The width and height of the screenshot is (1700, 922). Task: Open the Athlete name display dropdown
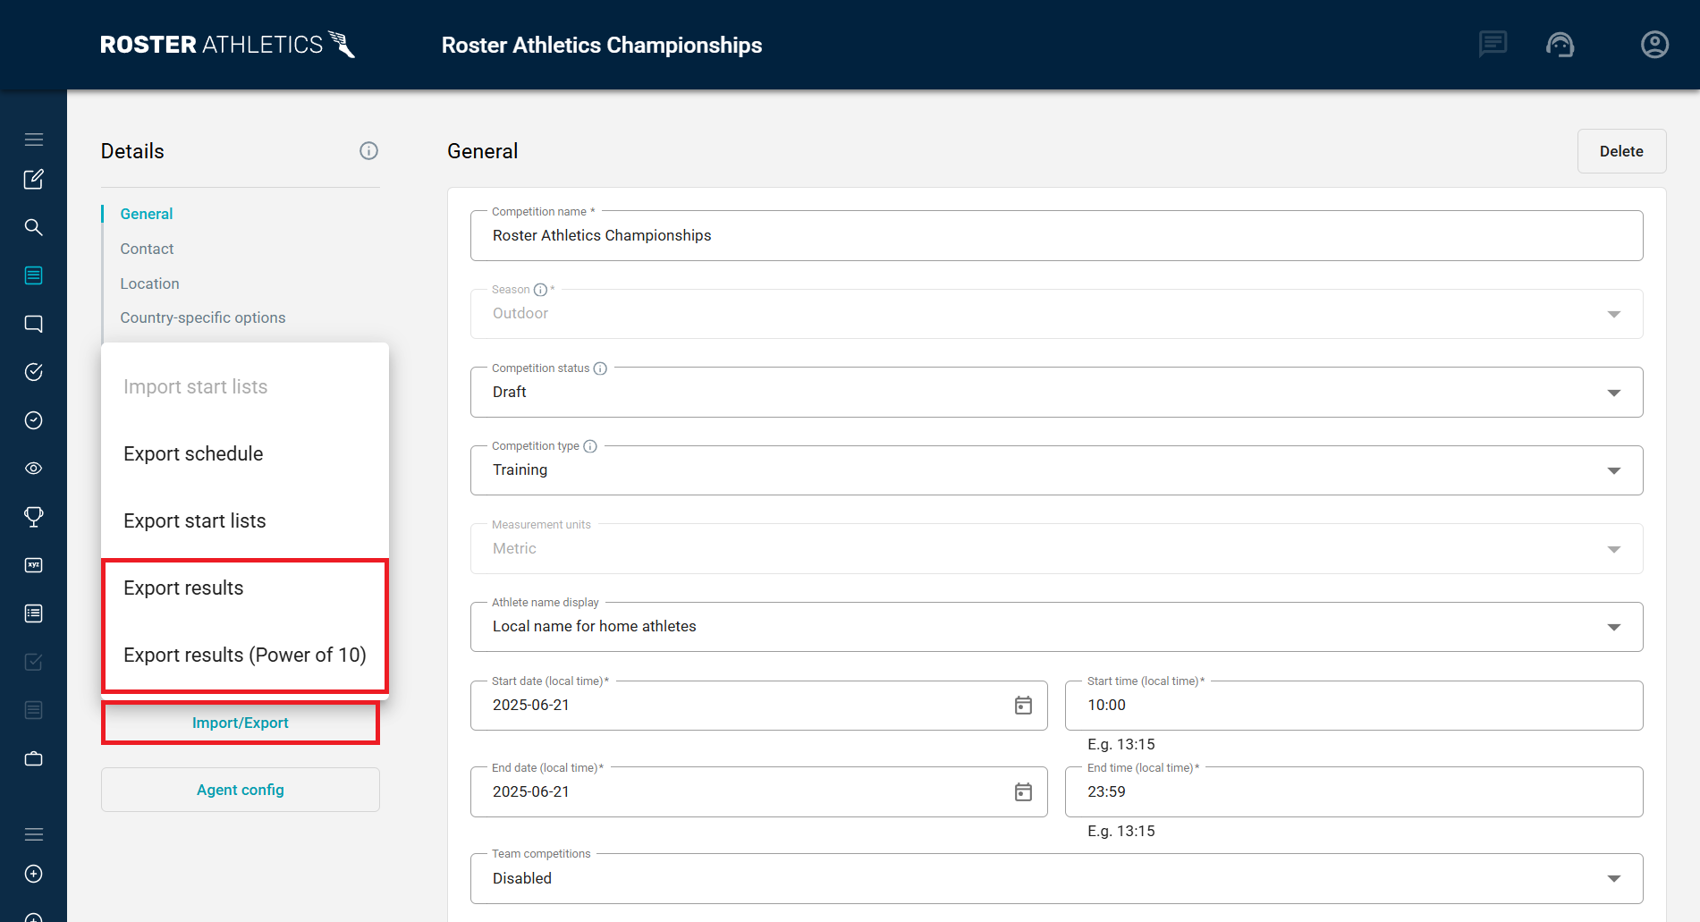pos(1056,627)
